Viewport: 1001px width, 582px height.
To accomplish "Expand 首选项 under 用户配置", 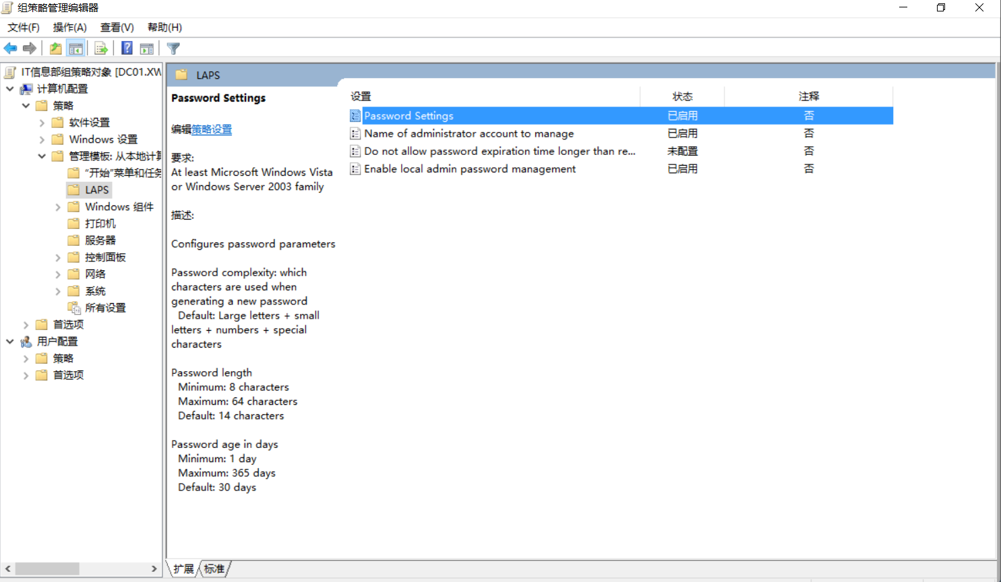I will click(x=26, y=375).
